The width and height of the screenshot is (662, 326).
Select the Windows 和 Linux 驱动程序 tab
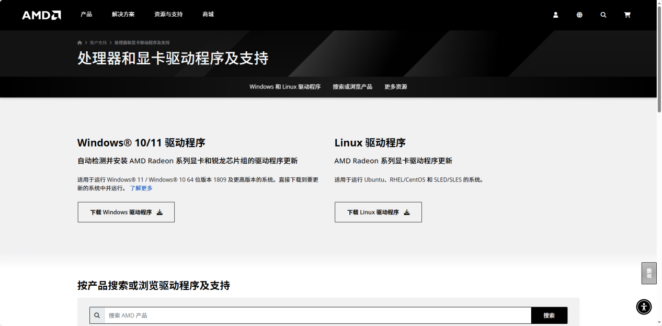[x=285, y=87]
